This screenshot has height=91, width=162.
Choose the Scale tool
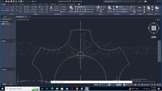(x=34, y=12)
